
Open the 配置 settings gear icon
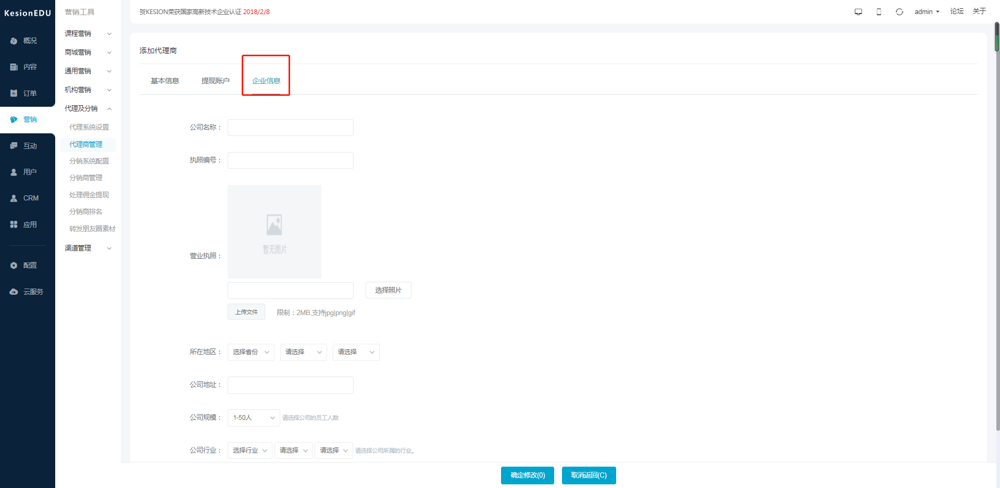[x=14, y=265]
